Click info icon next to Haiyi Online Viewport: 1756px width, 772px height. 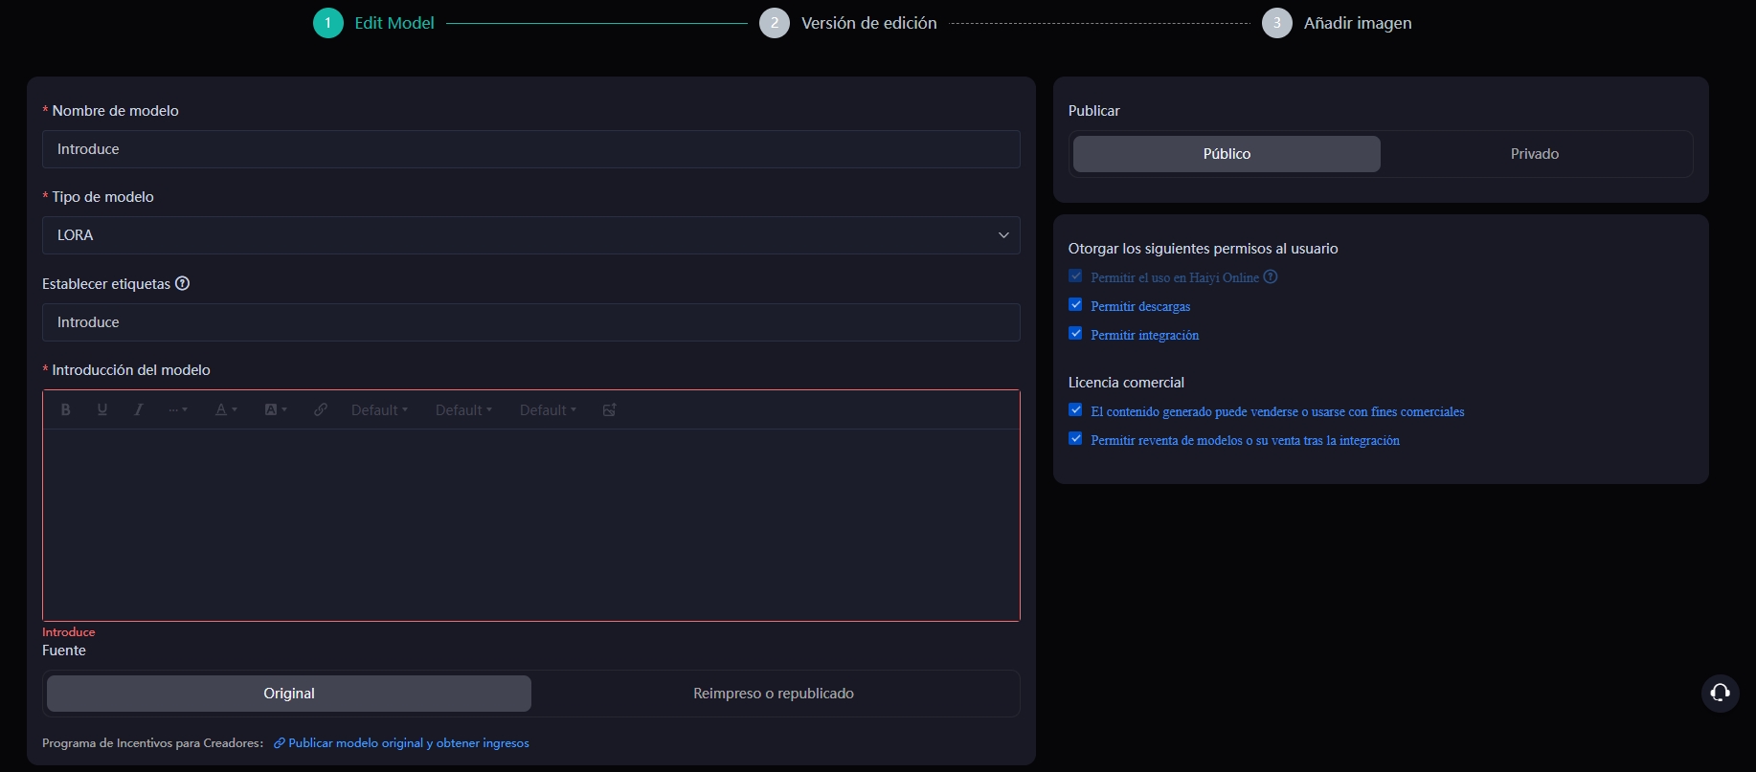(x=1271, y=277)
